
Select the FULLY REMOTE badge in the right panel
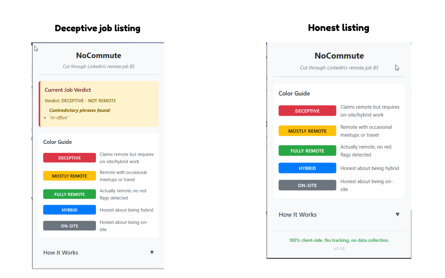pyautogui.click(x=307, y=150)
